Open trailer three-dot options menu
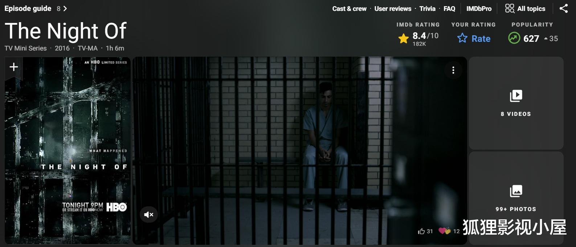This screenshot has height=247, width=576. coord(453,70)
